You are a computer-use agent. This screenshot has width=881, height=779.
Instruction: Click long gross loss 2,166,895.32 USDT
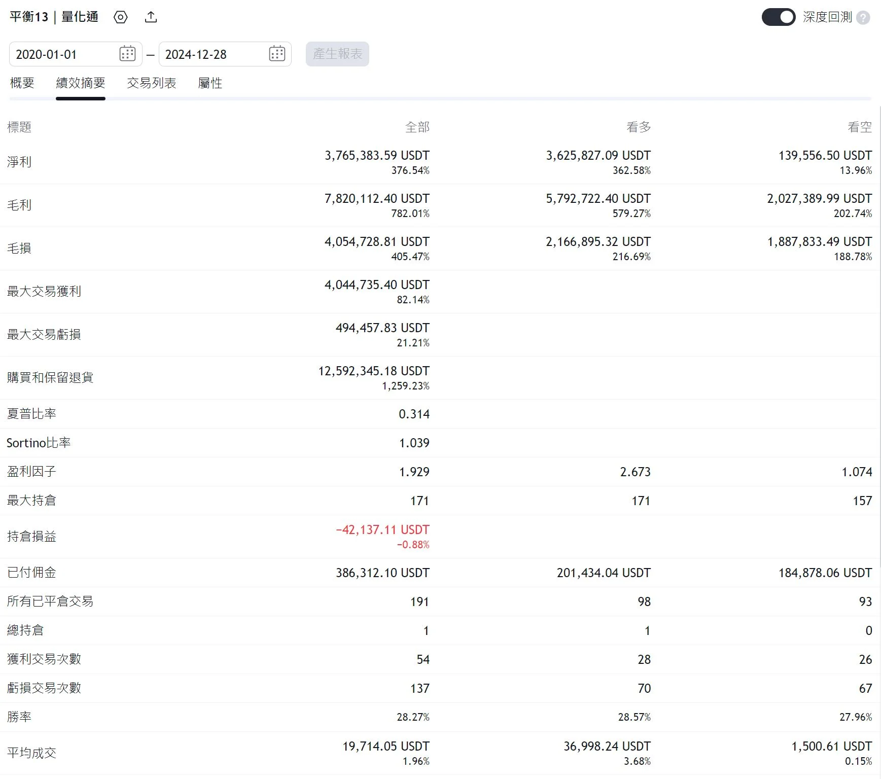point(598,242)
